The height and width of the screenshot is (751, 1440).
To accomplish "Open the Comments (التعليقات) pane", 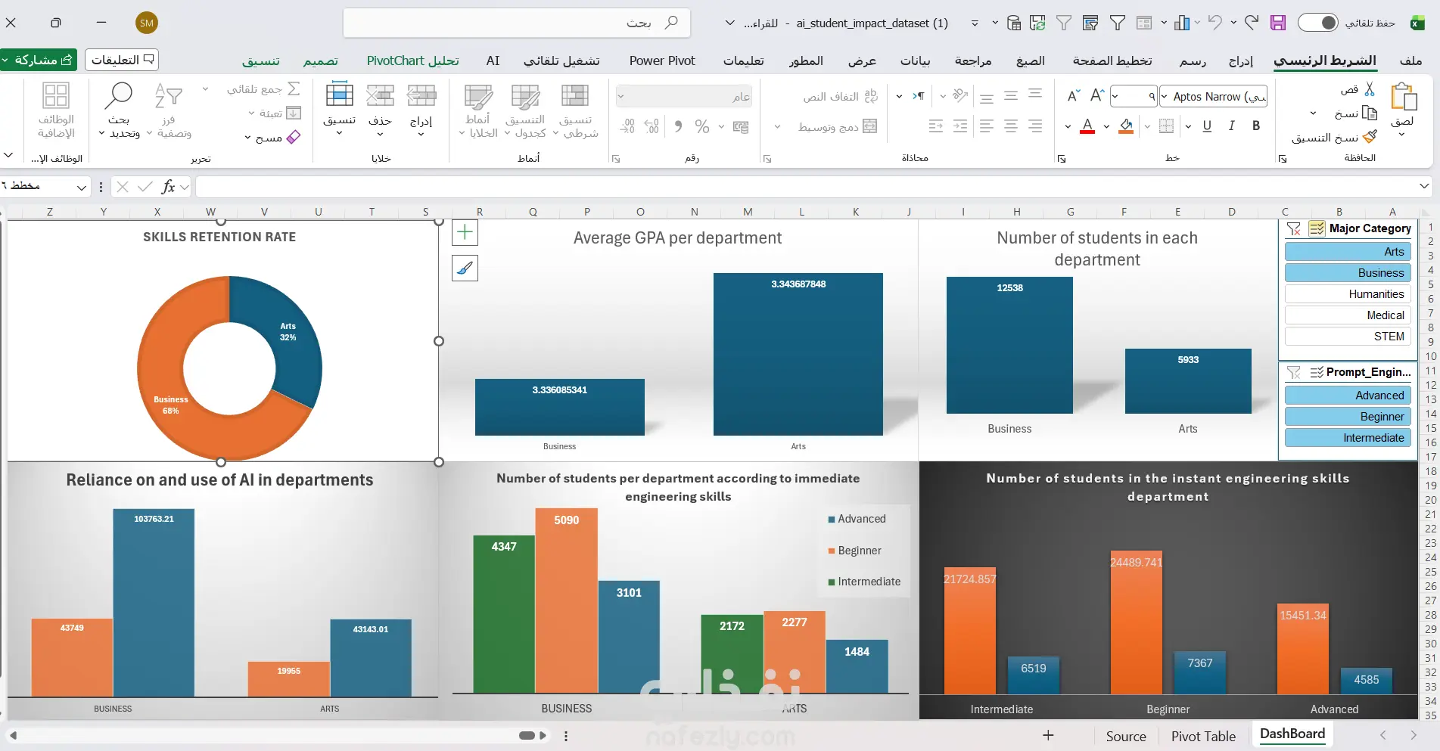I will click(x=122, y=60).
